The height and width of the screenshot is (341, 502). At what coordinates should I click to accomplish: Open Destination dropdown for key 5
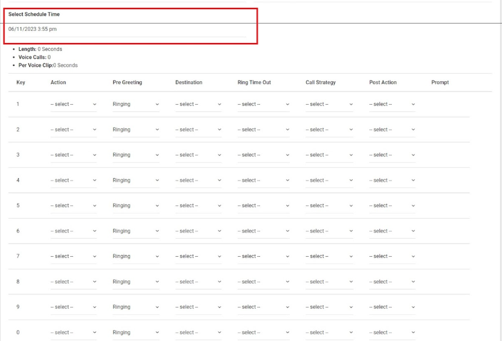point(198,206)
